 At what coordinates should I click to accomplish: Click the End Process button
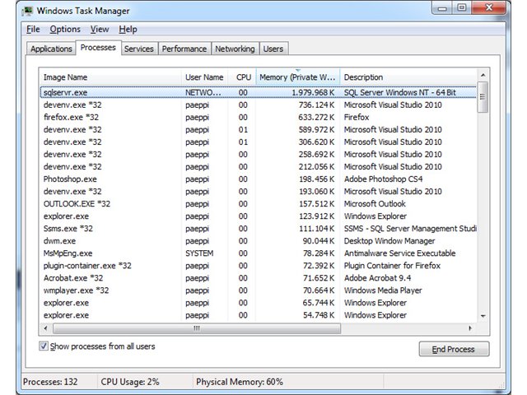[454, 349]
